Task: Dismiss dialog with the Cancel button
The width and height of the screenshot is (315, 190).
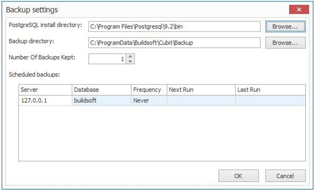Action: [x=285, y=176]
